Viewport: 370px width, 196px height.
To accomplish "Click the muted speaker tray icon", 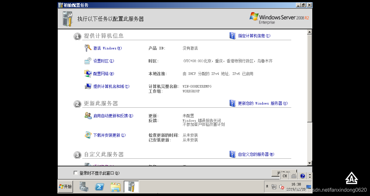I will (281, 187).
